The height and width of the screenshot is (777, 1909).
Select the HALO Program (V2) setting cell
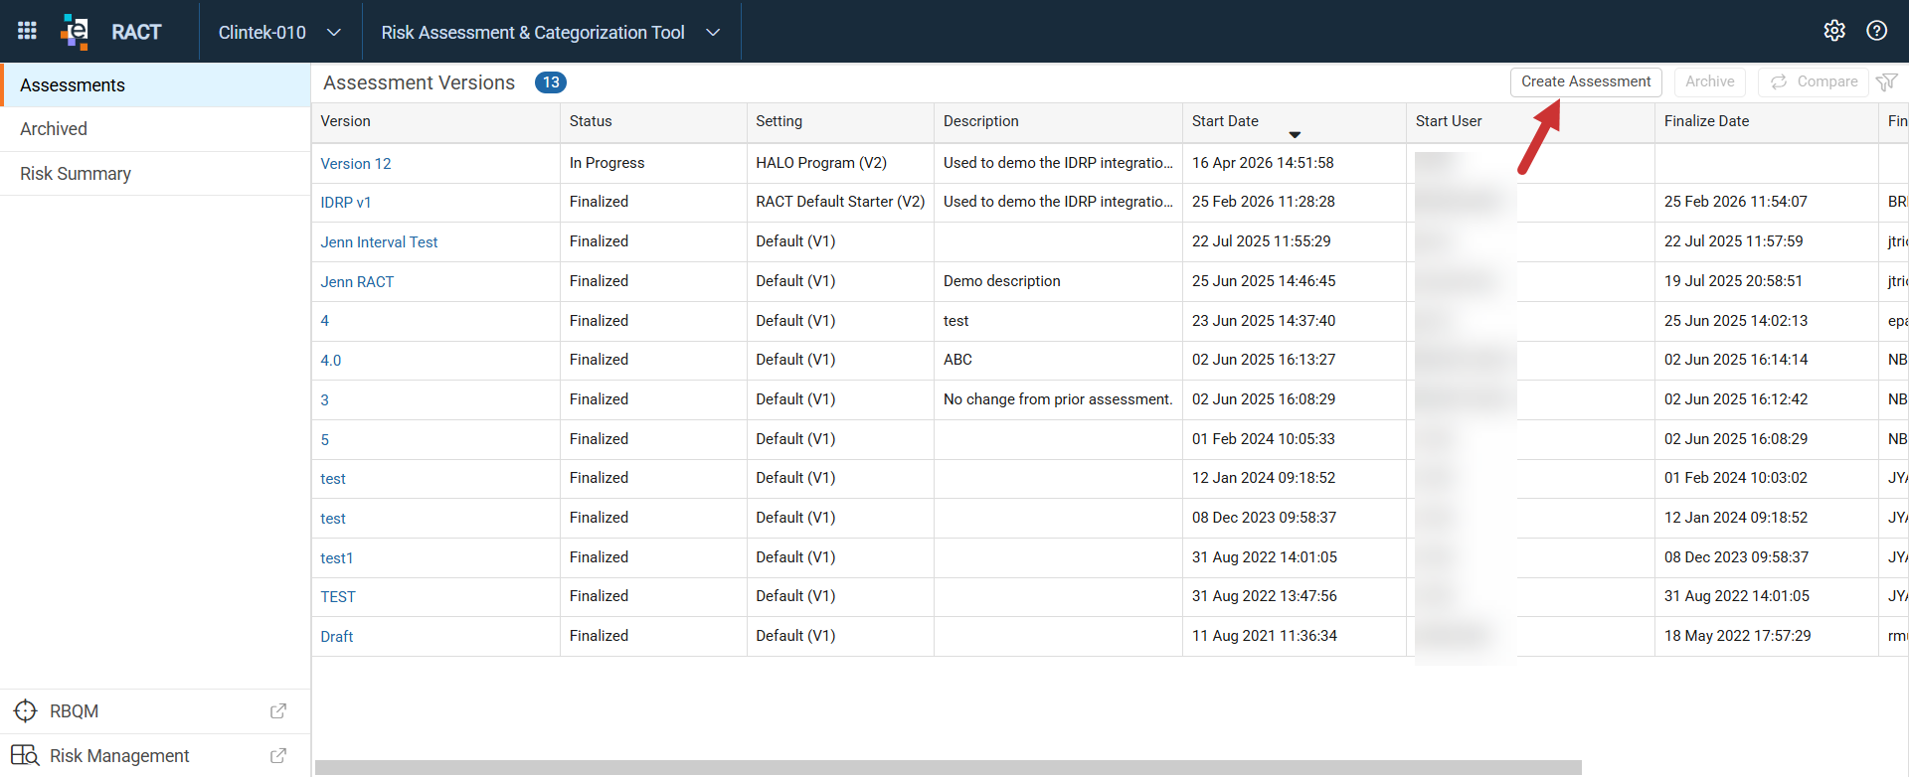coord(840,163)
